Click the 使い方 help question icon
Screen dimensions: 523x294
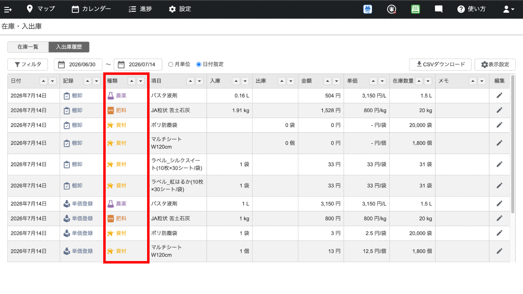tap(461, 9)
